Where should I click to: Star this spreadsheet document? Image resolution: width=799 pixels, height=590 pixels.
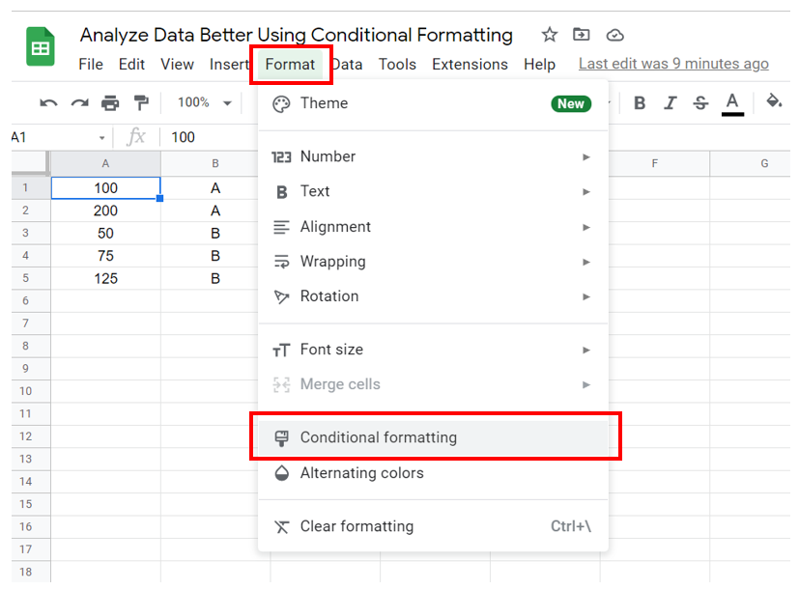(550, 35)
